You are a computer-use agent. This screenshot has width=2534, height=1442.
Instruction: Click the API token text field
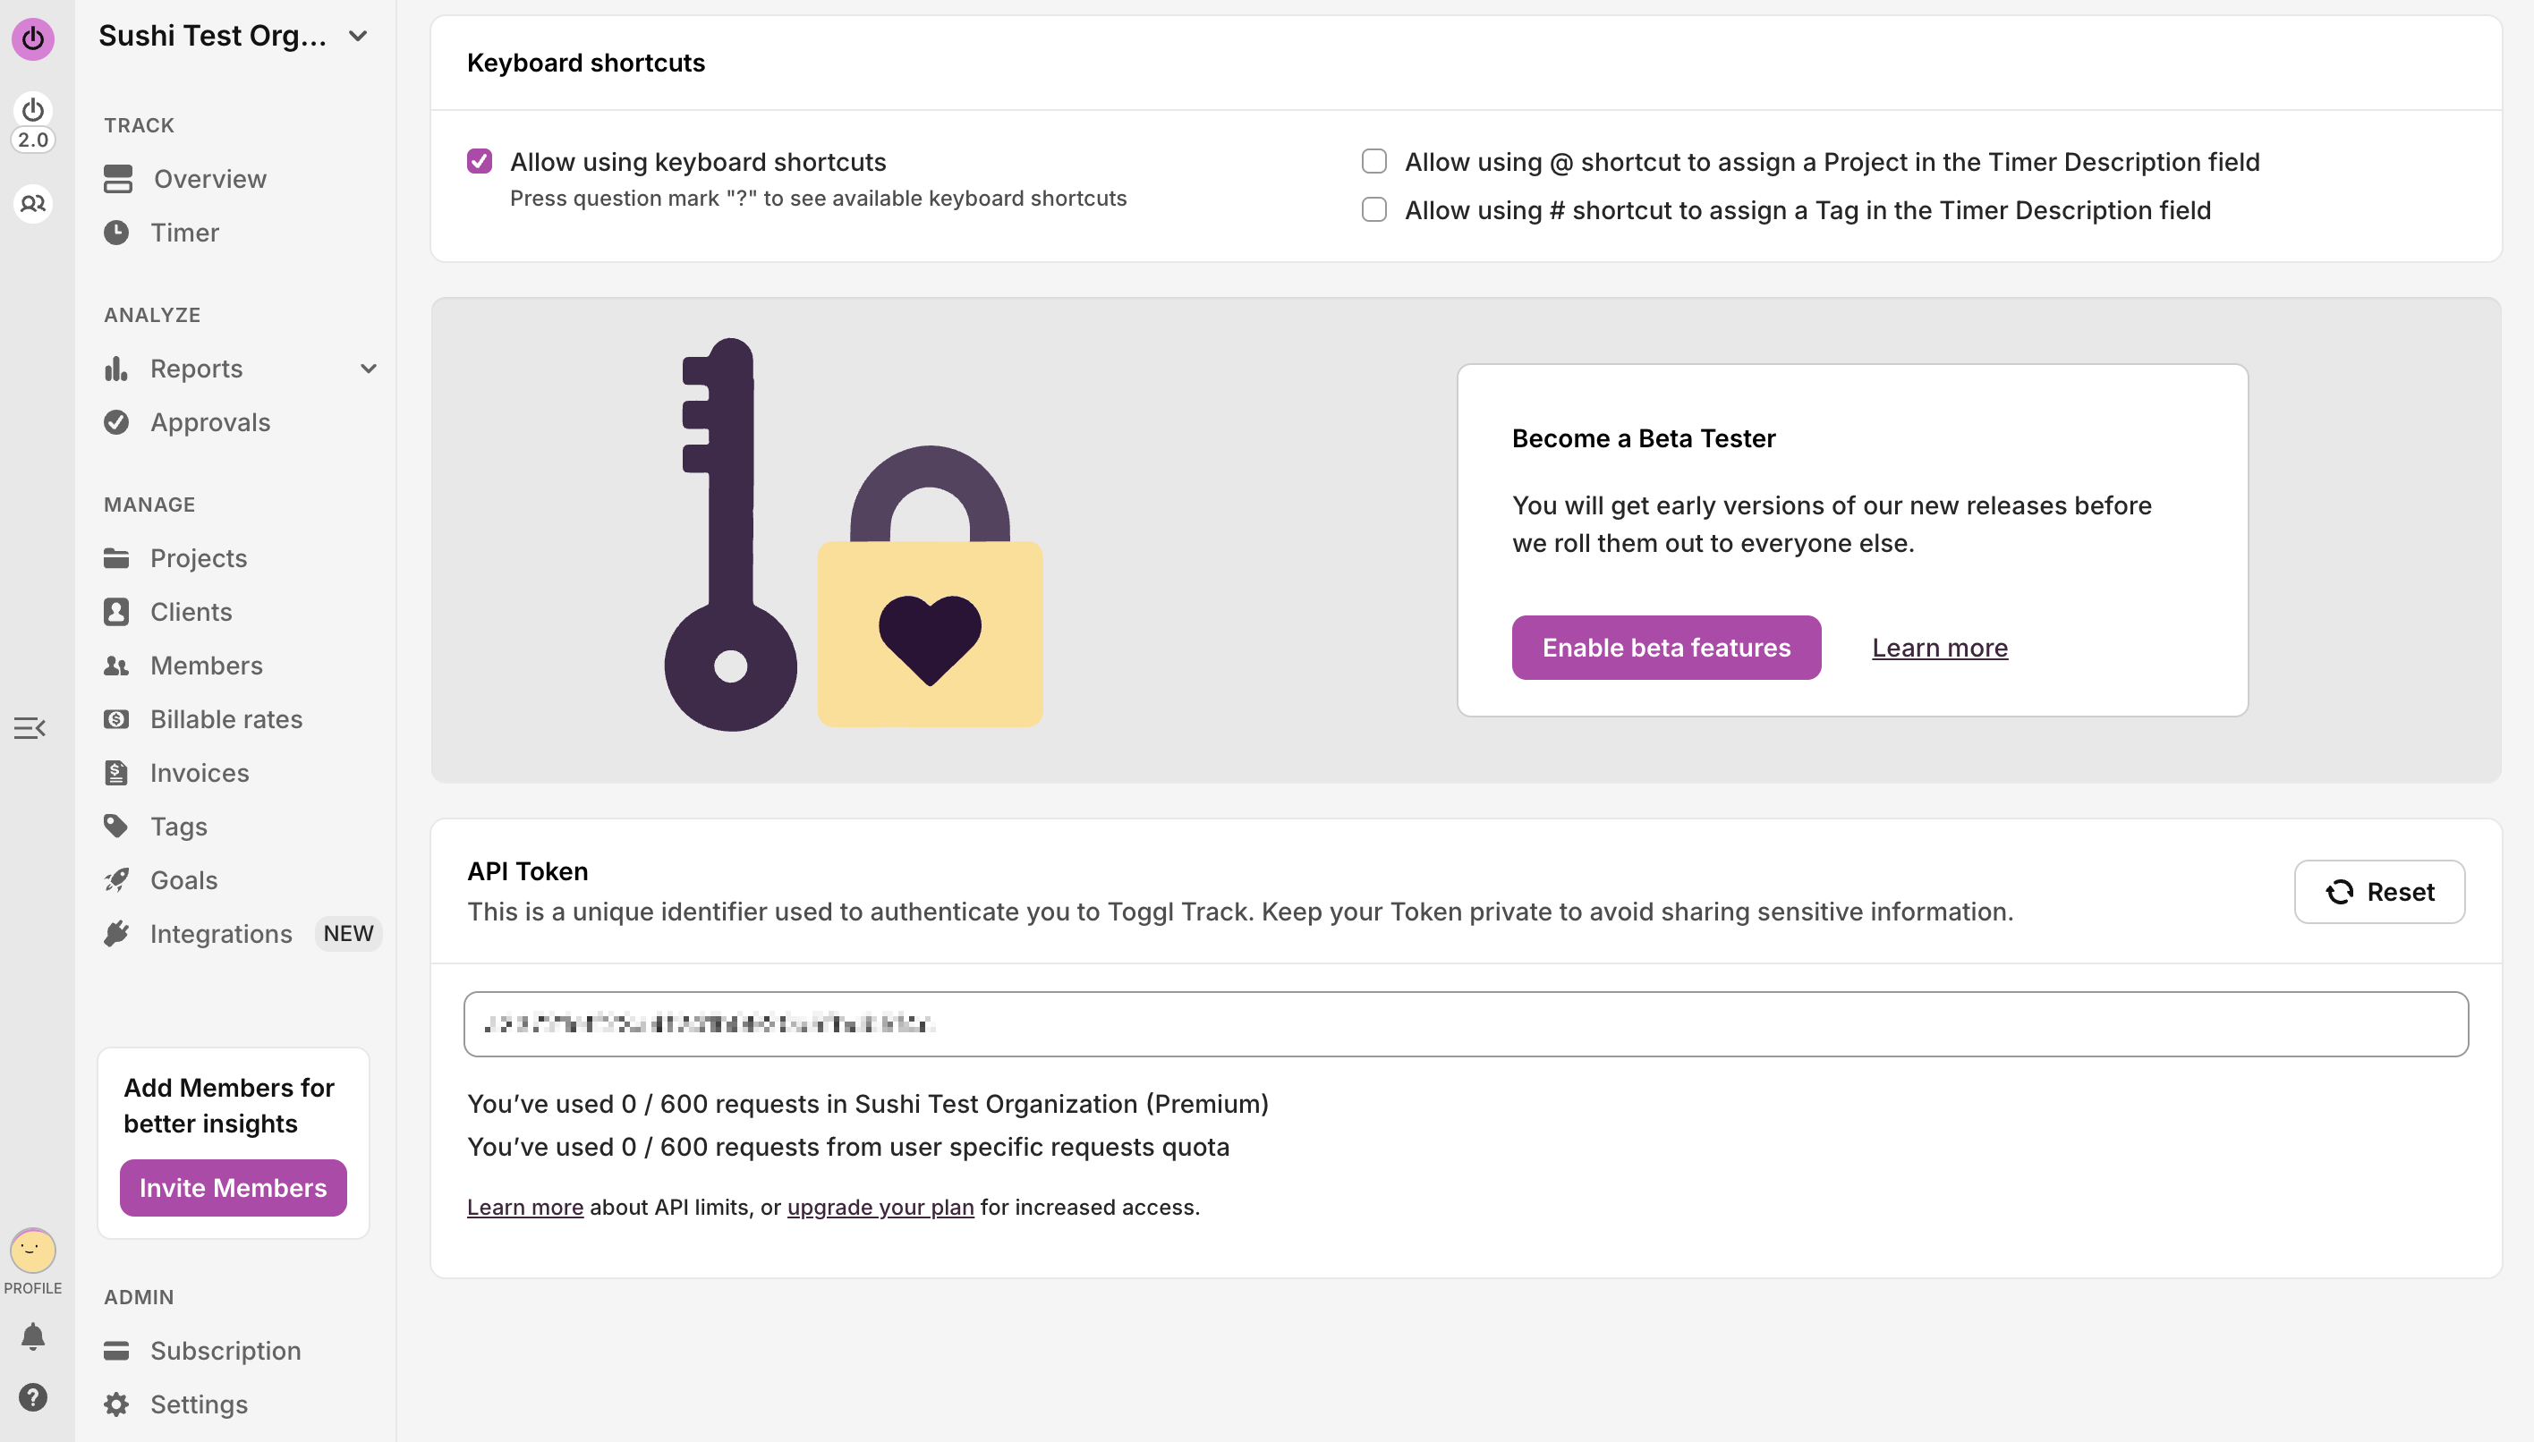click(x=1467, y=1024)
